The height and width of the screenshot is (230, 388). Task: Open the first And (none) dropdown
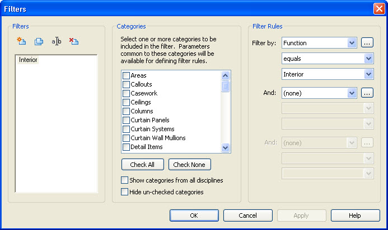pyautogui.click(x=352, y=93)
